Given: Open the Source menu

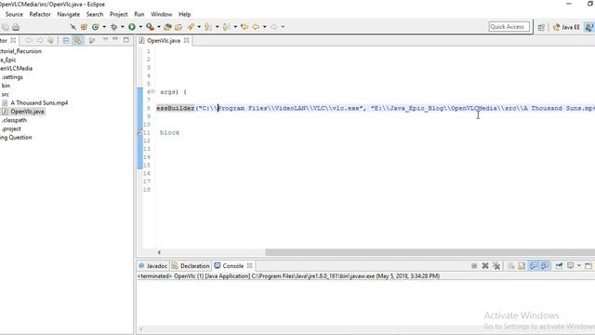Looking at the screenshot, I should tap(14, 14).
